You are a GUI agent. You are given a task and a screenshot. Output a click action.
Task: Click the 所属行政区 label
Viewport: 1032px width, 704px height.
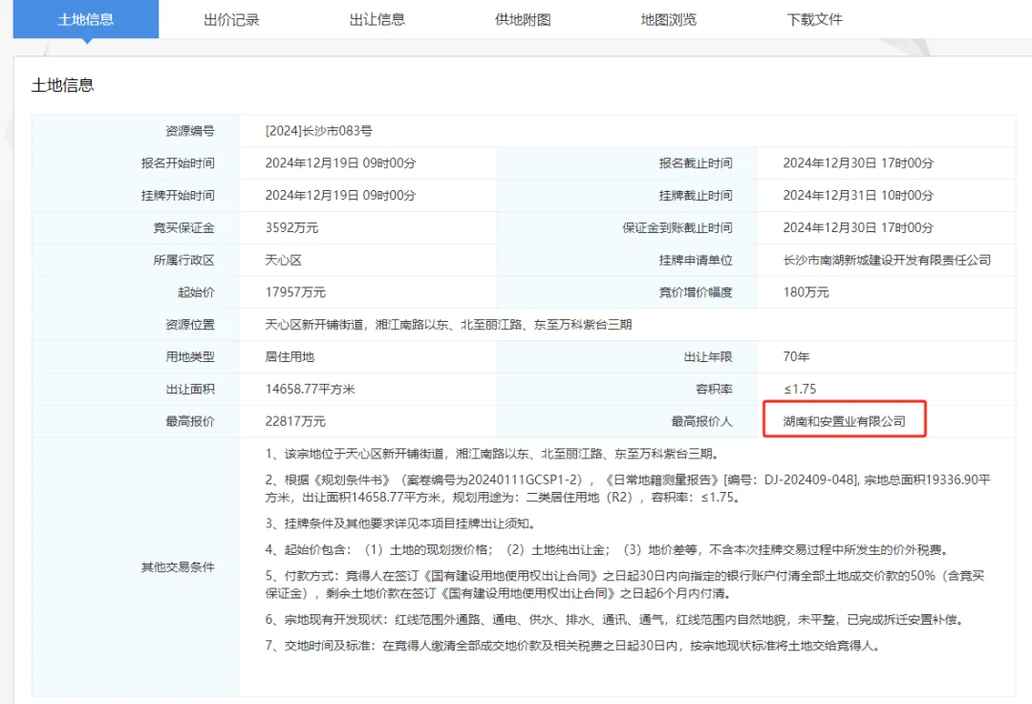(x=183, y=260)
